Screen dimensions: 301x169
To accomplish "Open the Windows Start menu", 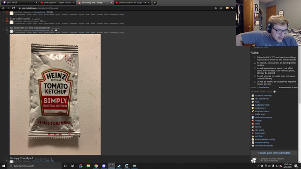I will [x=4, y=166].
